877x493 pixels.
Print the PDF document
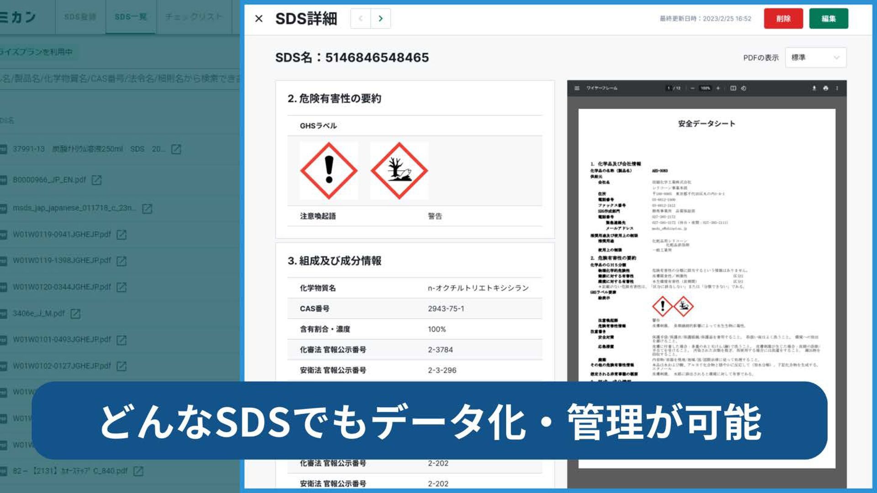(825, 88)
